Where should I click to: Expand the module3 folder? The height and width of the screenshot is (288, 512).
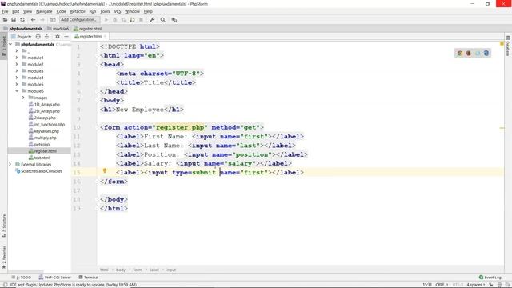point(17,71)
